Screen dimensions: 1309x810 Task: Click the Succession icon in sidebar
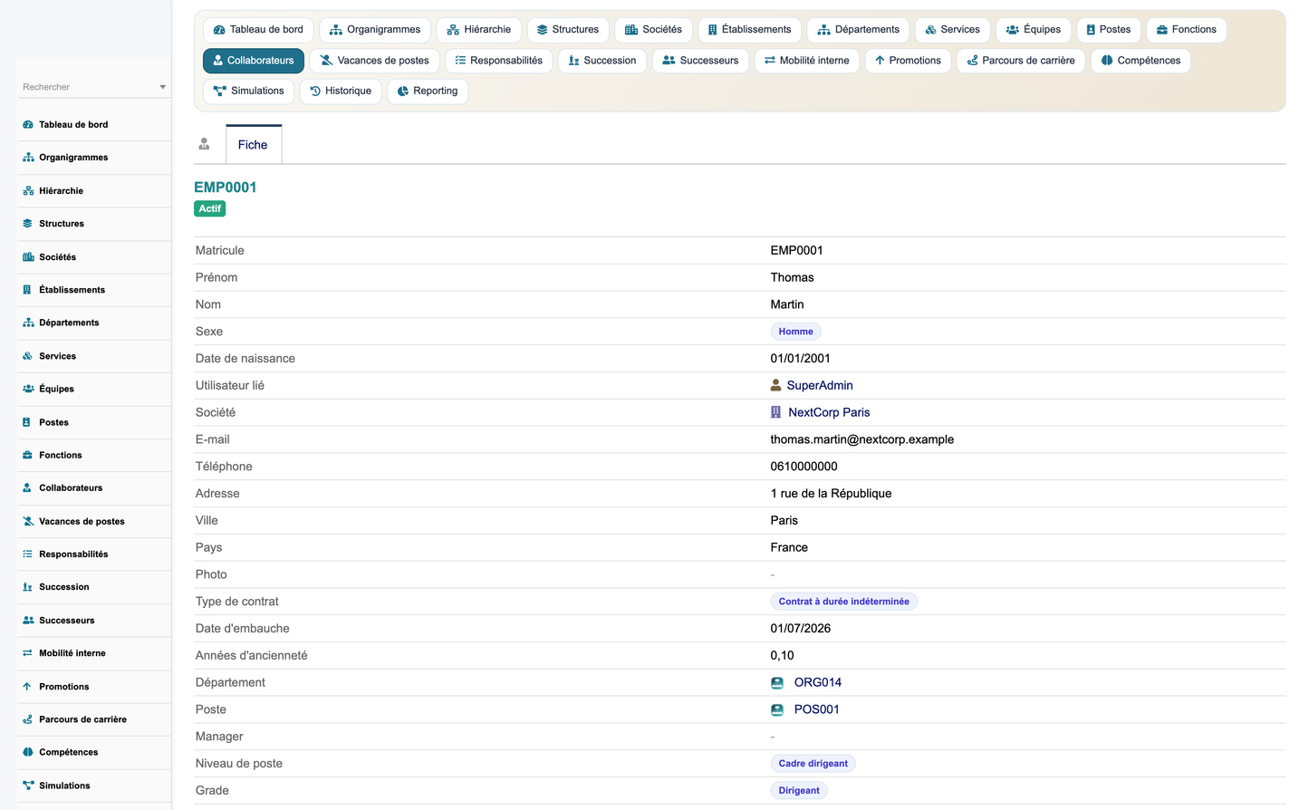tap(28, 587)
